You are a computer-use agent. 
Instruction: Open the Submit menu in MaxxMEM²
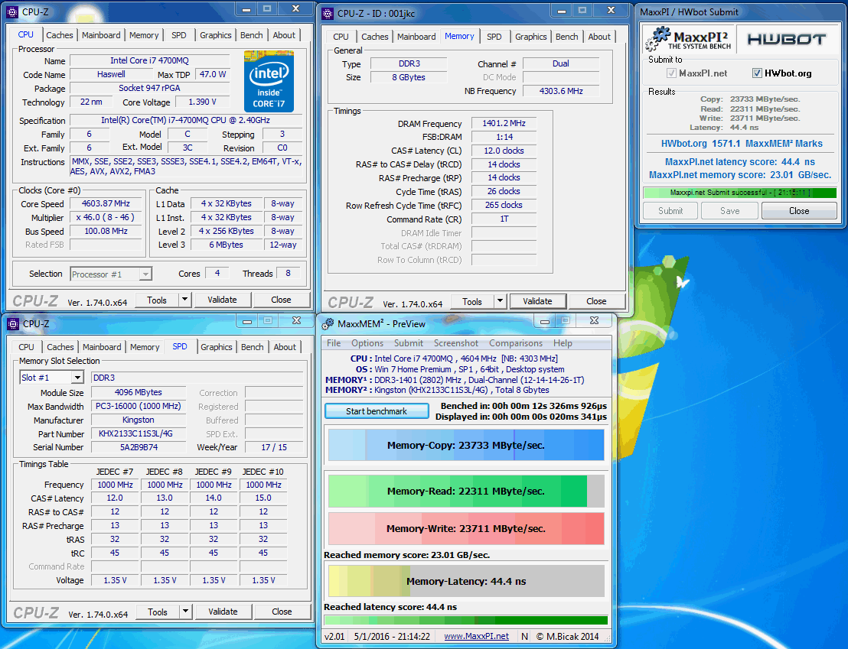(409, 343)
